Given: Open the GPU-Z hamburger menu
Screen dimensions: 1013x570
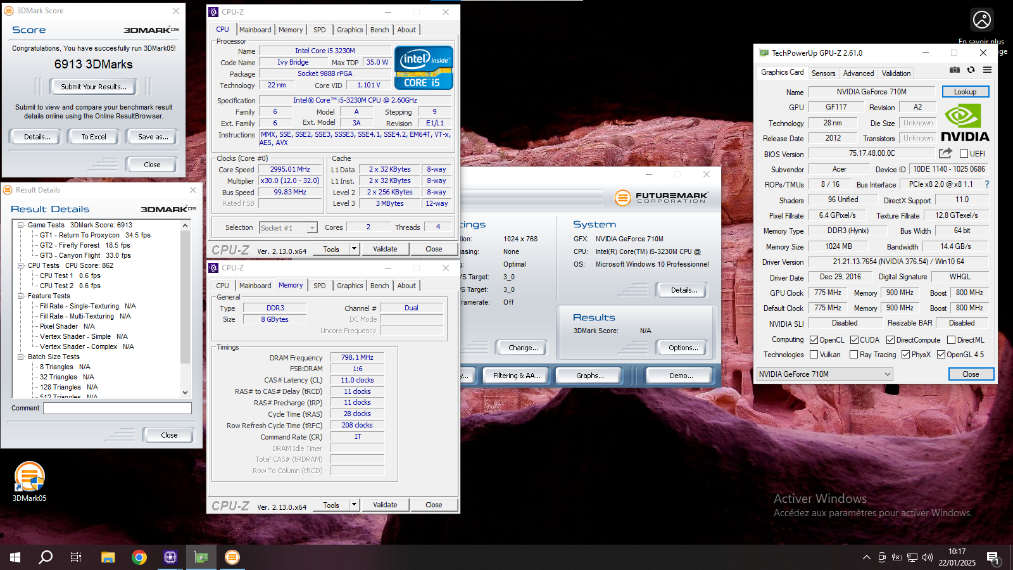Looking at the screenshot, I should (x=987, y=70).
